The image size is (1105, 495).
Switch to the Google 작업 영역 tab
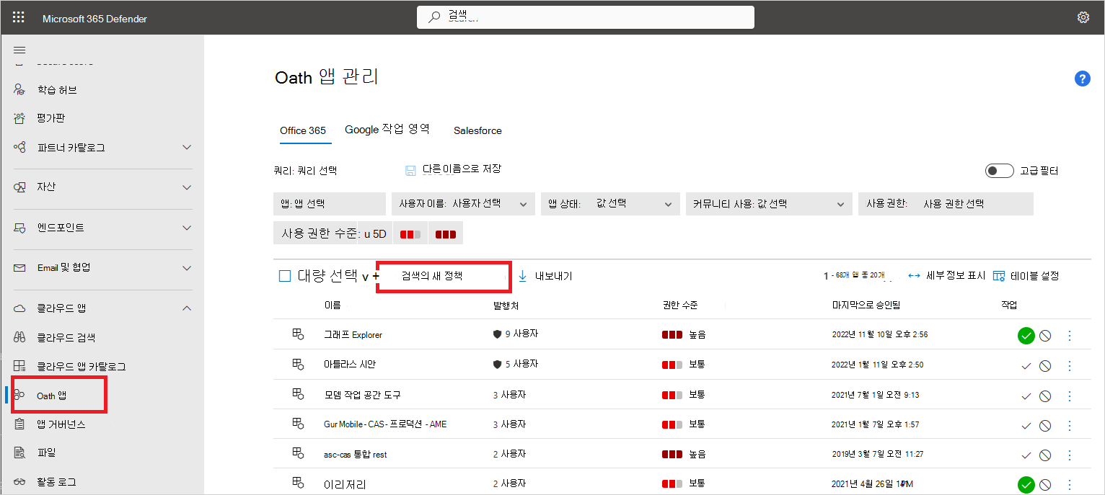387,130
